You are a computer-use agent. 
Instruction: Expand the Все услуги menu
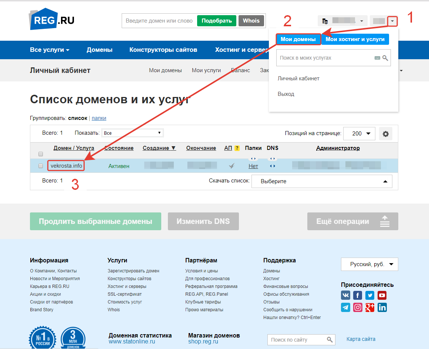(x=50, y=50)
